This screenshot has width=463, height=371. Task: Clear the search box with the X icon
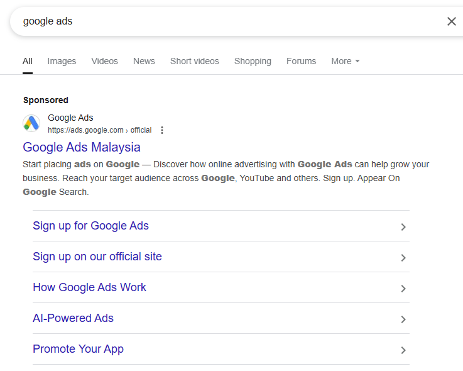(x=452, y=21)
